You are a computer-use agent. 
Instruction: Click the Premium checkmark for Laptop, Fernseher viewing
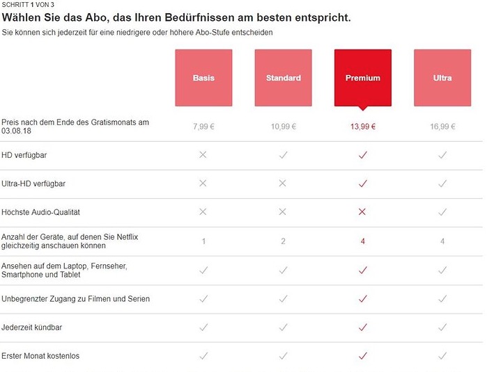pyautogui.click(x=362, y=270)
